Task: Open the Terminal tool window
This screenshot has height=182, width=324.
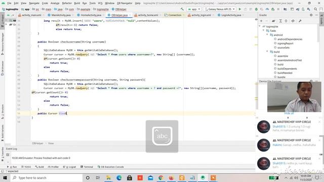Action: pos(87,167)
